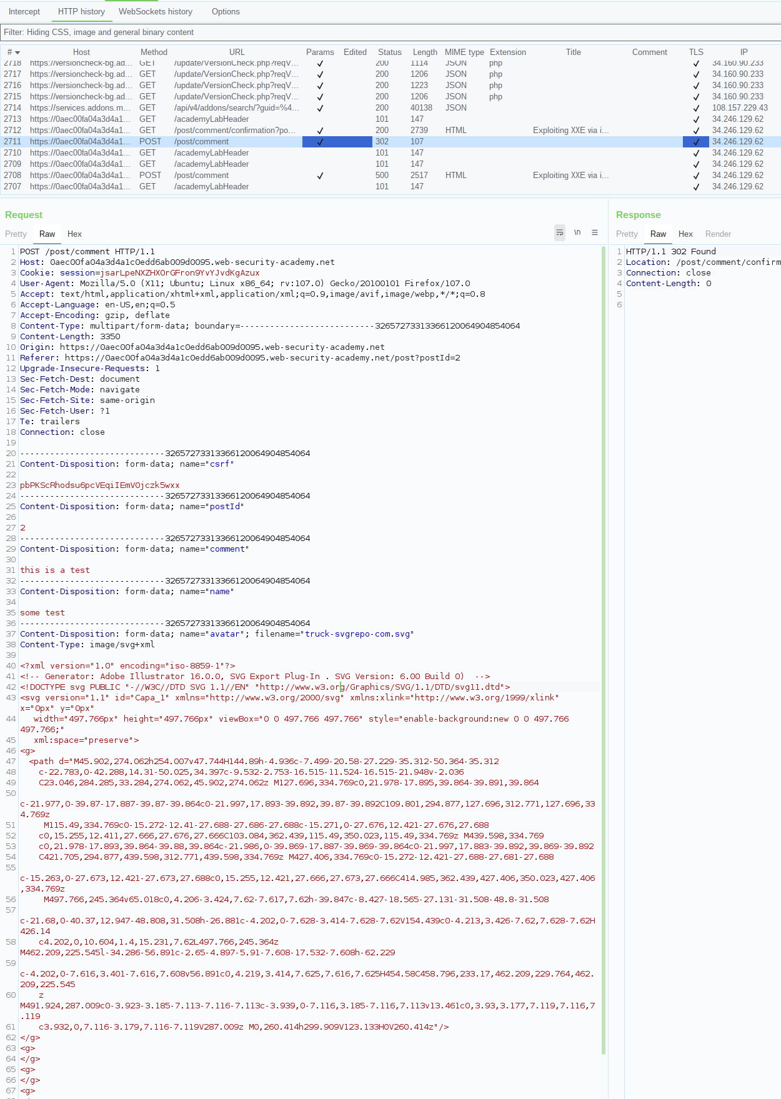The height and width of the screenshot is (1099, 781).
Task: Toggle word wrap icon in Request editor
Action: tap(560, 232)
